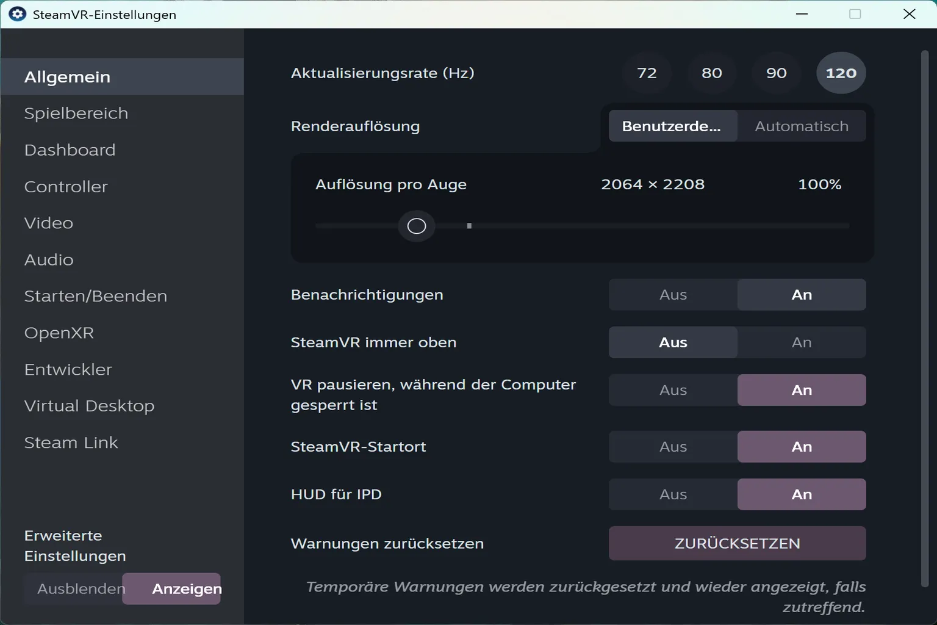Turn SteamVR-Startort on

(802, 447)
